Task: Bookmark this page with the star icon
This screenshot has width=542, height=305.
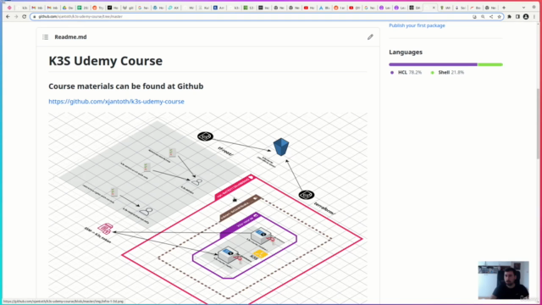Action: (x=499, y=17)
